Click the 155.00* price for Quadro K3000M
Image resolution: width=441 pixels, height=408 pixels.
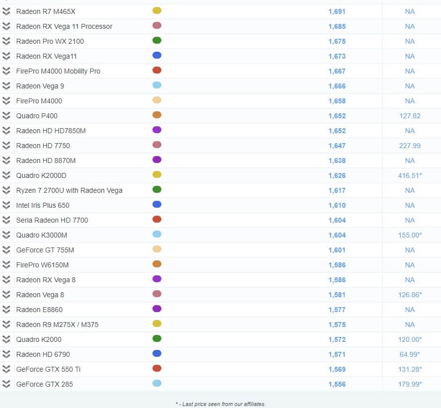pos(410,235)
